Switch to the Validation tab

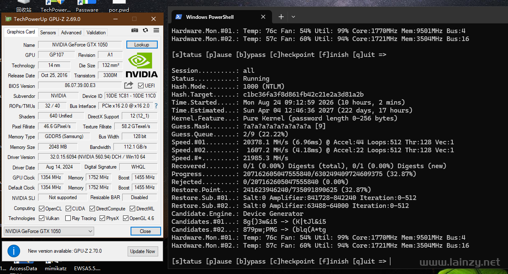click(96, 32)
